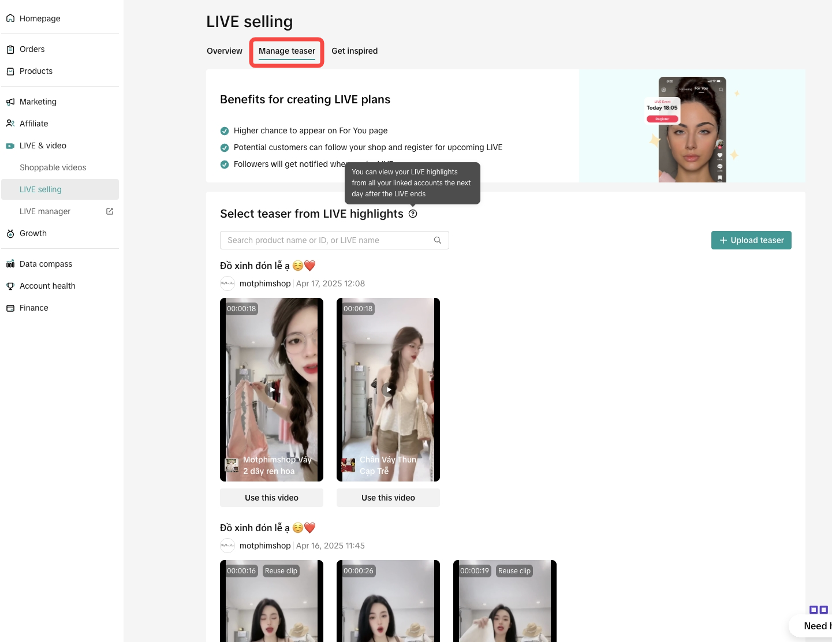This screenshot has height=642, width=832.
Task: Click the 'Apr 17, 2025 12:08' date text
Action: (330, 283)
